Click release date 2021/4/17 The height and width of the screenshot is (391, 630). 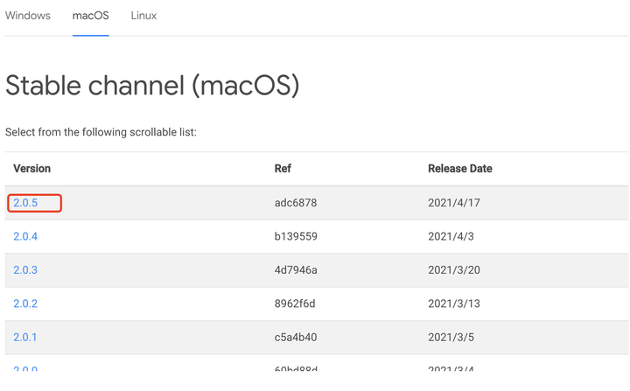454,203
